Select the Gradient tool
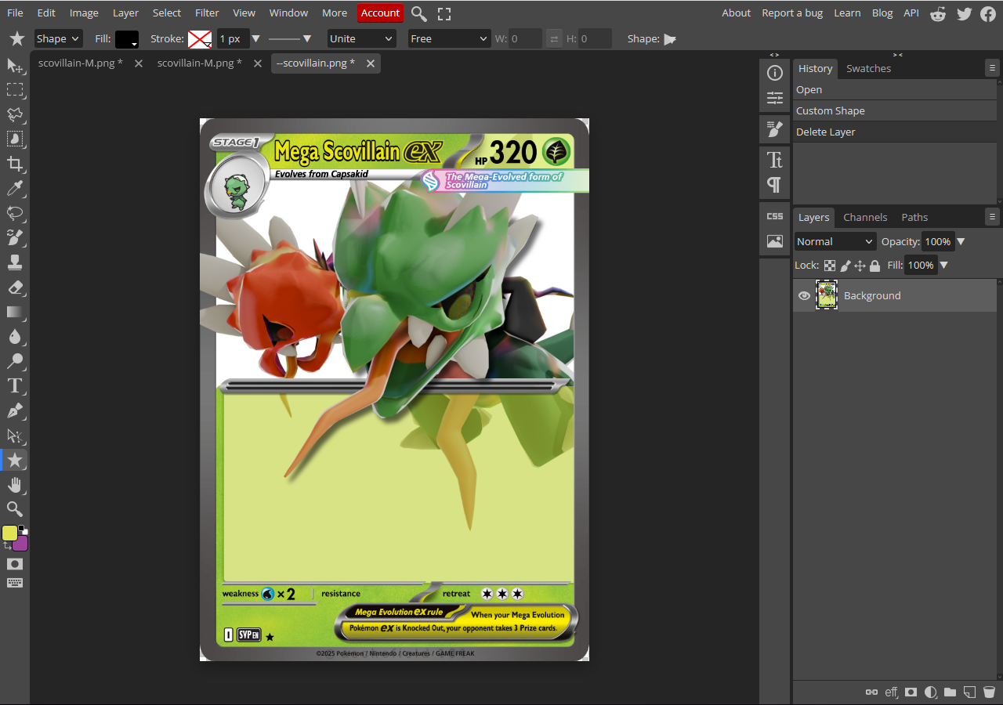The height and width of the screenshot is (705, 1003). (x=15, y=312)
